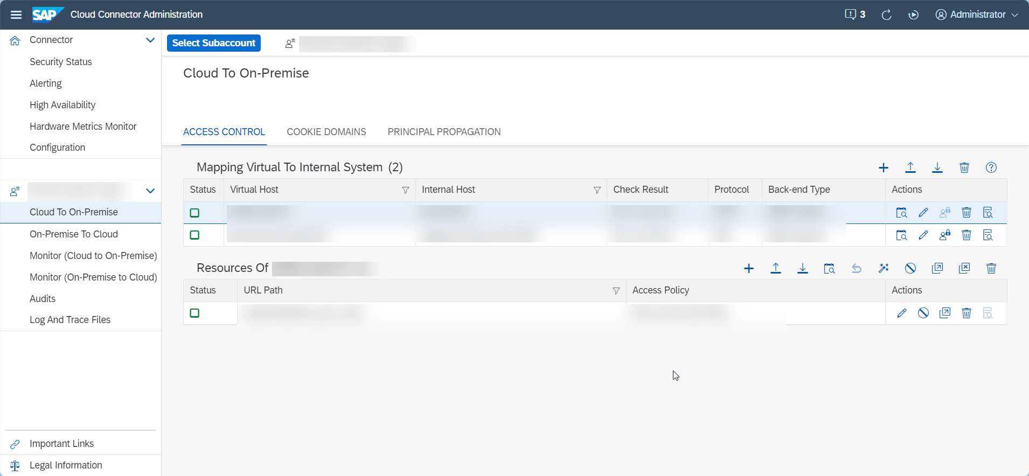Edit the resource row
Viewport: 1029px width, 476px height.
(x=902, y=313)
